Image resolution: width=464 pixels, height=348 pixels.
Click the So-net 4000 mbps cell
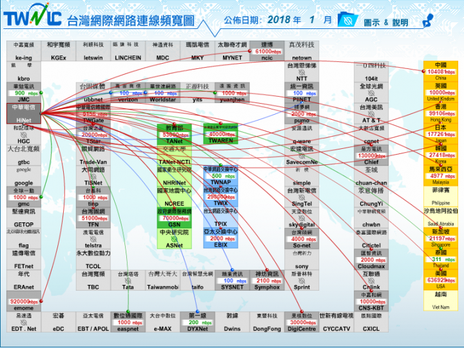point(302,238)
